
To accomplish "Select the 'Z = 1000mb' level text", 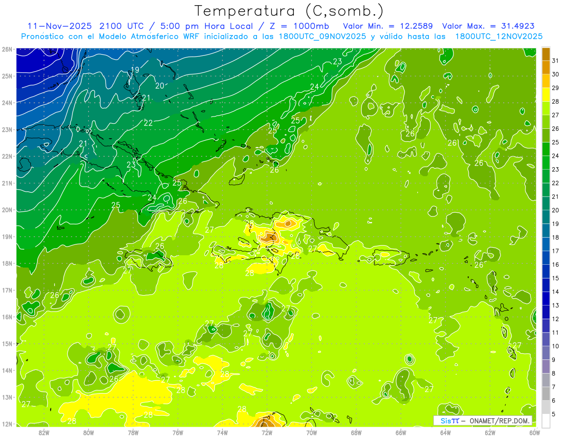I will 299,26.
